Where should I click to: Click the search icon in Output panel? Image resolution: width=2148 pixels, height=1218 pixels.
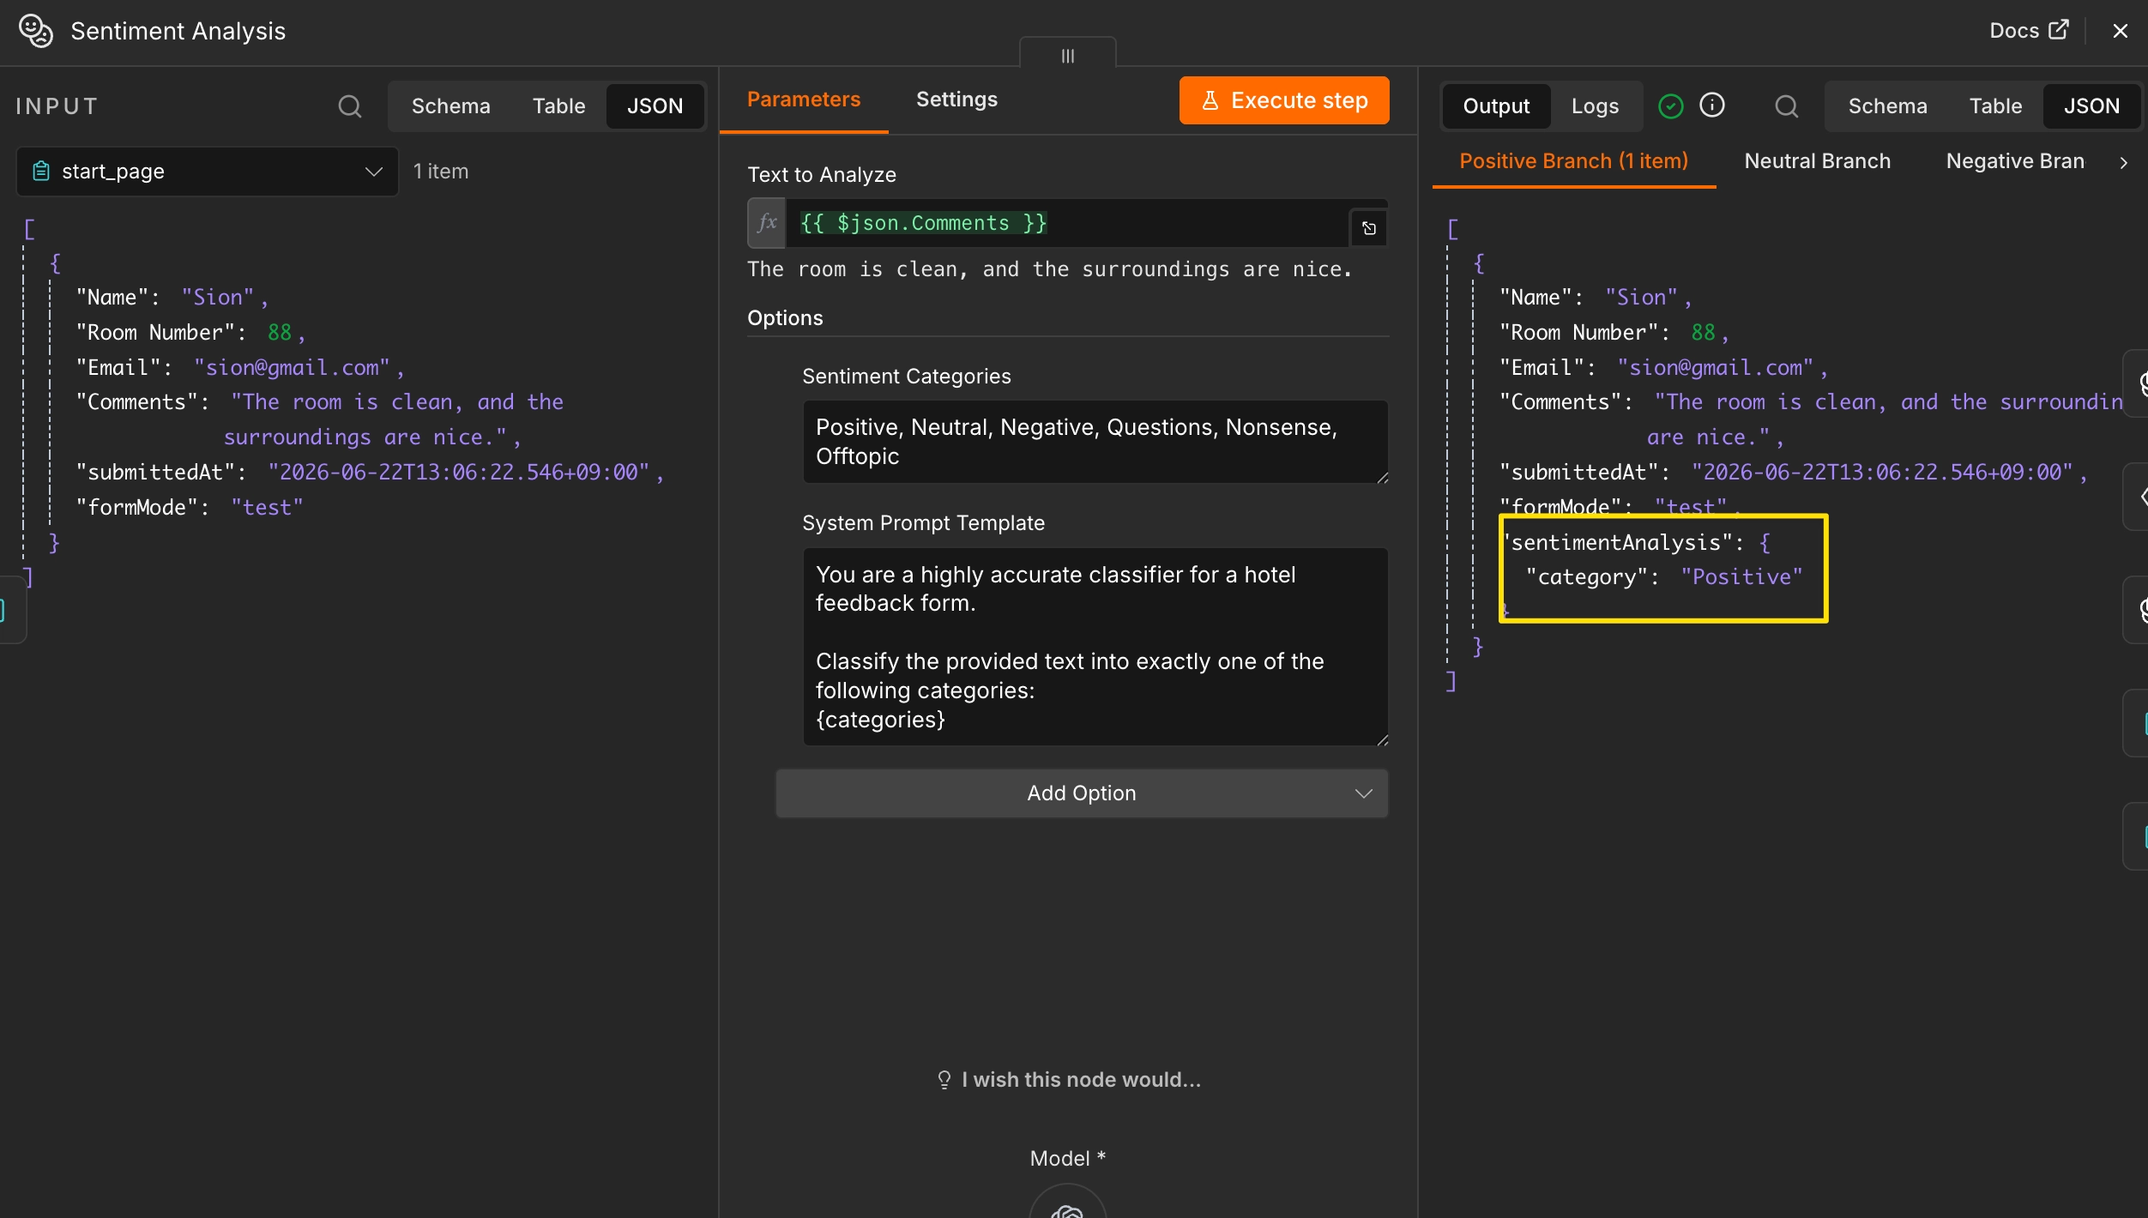coord(1786,106)
